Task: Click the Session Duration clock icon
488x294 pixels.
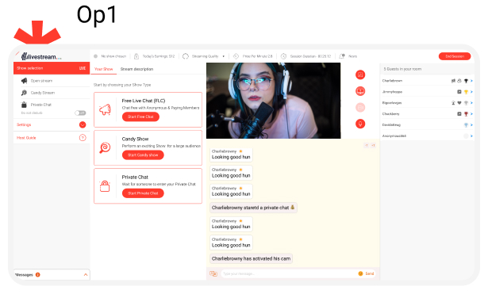Action: point(283,56)
